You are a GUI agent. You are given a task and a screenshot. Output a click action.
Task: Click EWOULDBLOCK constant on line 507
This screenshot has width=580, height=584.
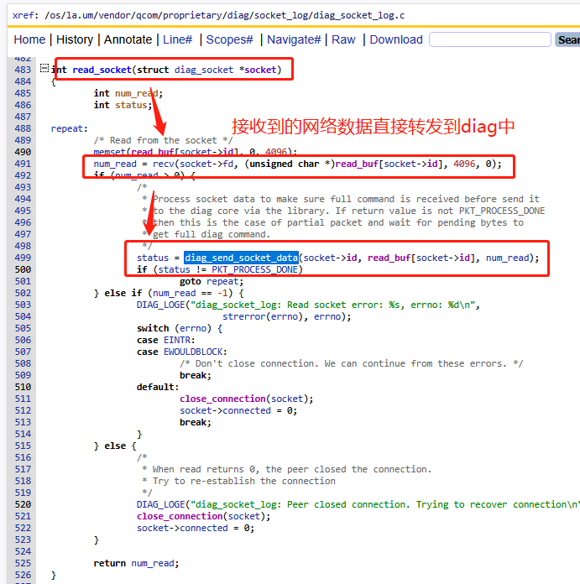193,352
